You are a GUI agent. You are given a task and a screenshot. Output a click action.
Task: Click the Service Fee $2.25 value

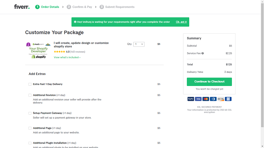point(229,53)
